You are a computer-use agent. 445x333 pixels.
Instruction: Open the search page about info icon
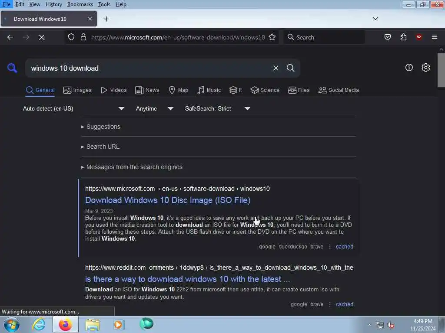pos(409,67)
